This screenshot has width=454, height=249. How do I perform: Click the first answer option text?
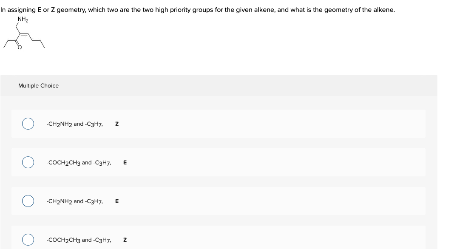(x=76, y=124)
